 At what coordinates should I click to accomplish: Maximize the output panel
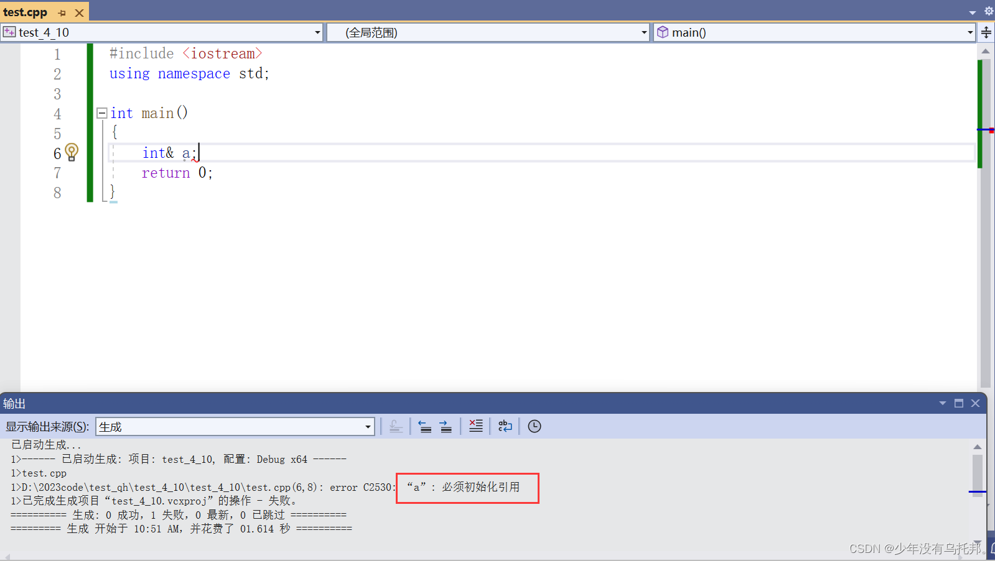[x=959, y=403]
